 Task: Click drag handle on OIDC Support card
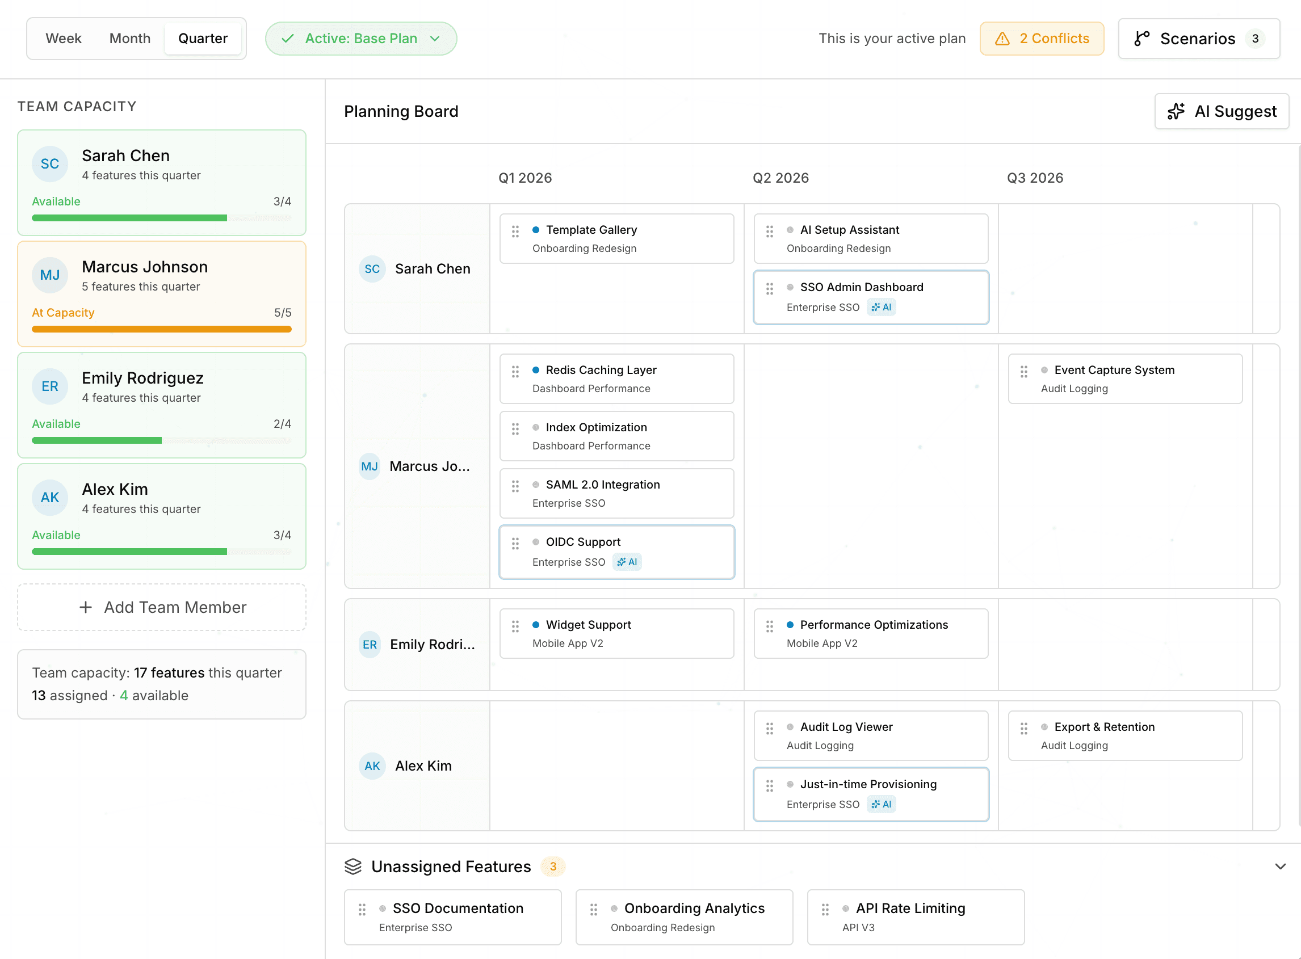[515, 544]
